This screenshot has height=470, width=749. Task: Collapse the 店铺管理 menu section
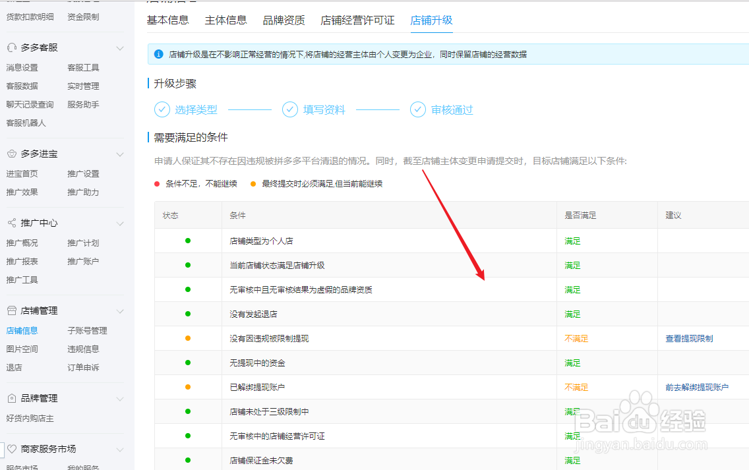120,311
